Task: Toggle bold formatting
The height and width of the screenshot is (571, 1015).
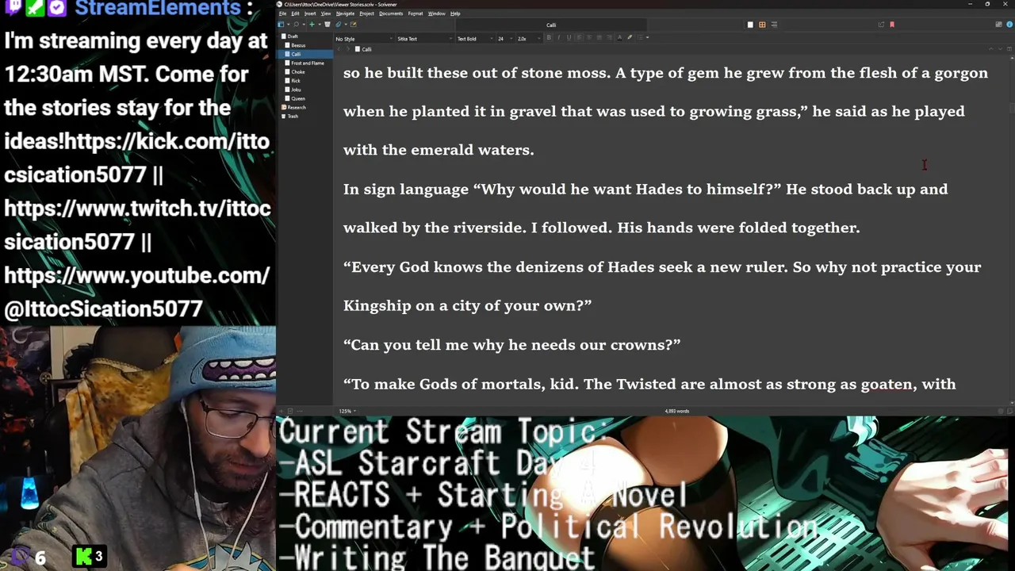Action: [549, 38]
